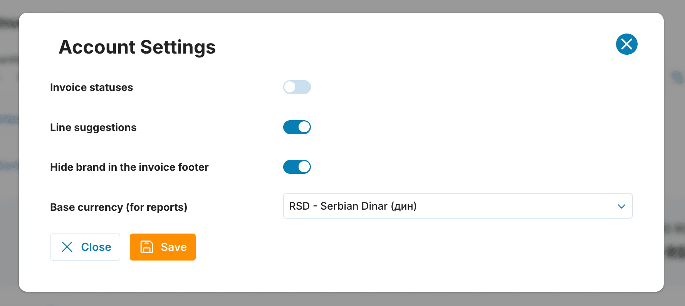Click the floppy disk icon on Save
Viewport: 685px width, 306px height.
click(x=147, y=247)
